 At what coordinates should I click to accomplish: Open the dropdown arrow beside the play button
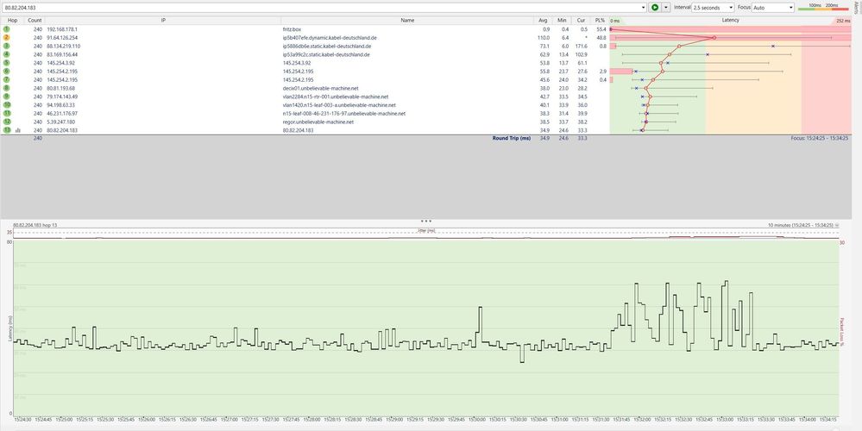(x=666, y=7)
